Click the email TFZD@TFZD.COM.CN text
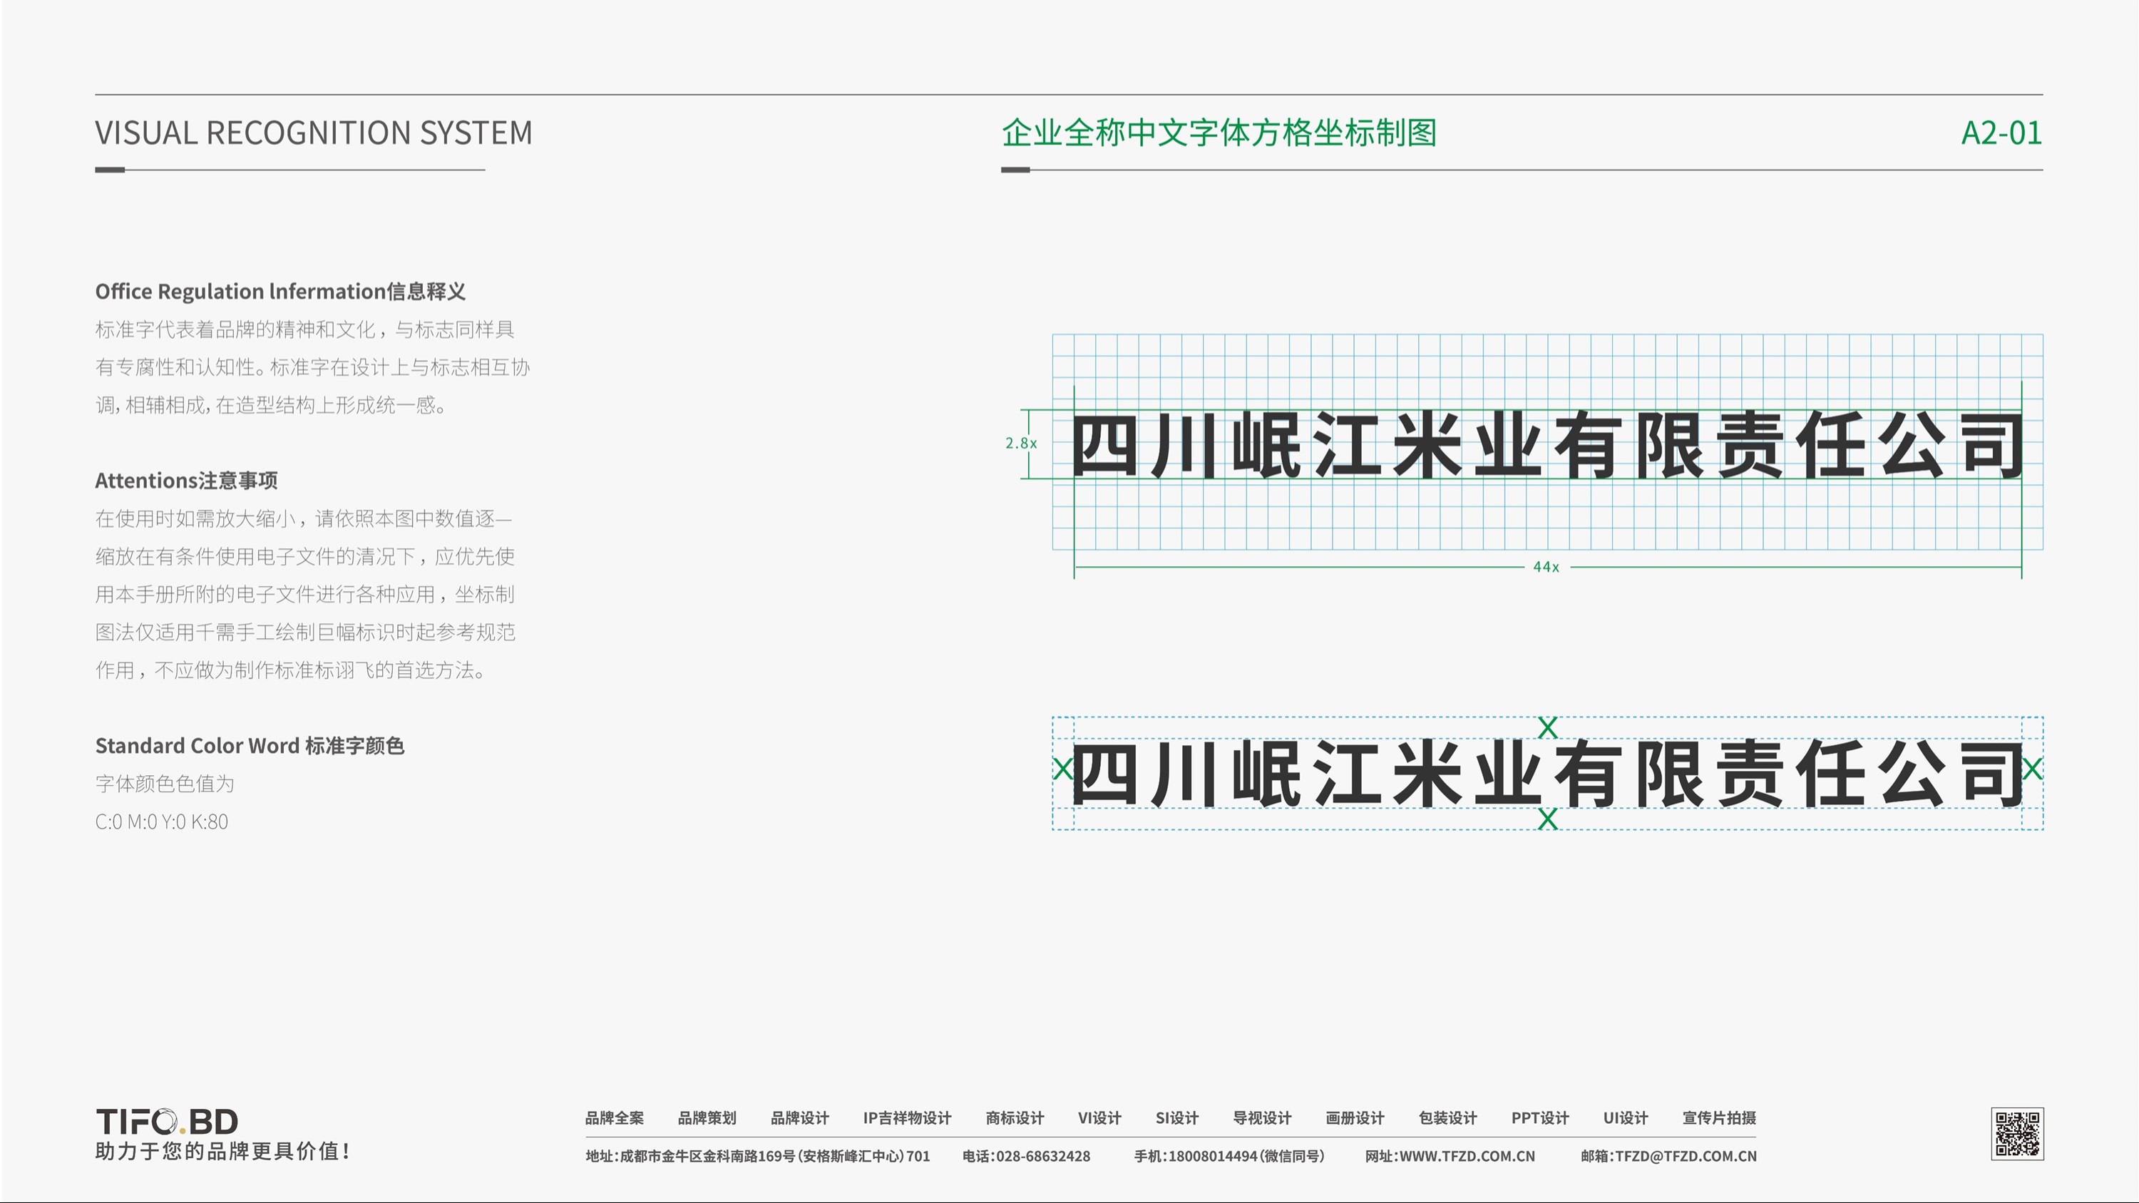This screenshot has width=2139, height=1203. tap(1686, 1156)
